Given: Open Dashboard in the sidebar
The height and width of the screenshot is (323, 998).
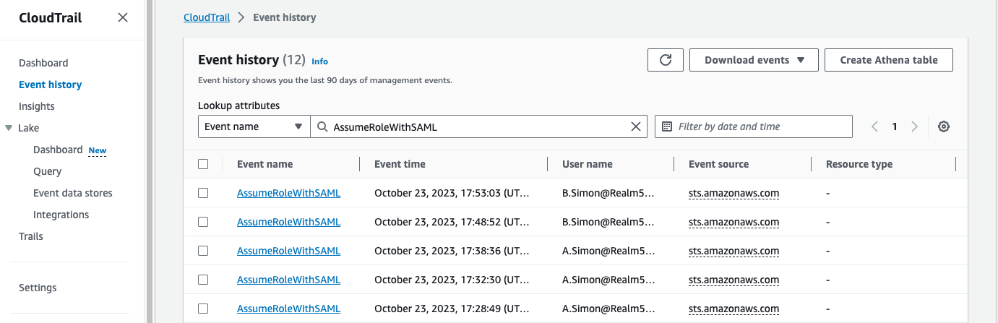Looking at the screenshot, I should (43, 63).
